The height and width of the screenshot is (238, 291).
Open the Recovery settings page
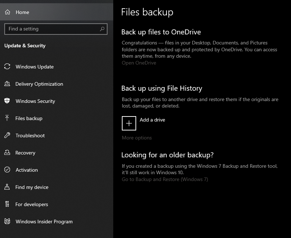pos(57,153)
